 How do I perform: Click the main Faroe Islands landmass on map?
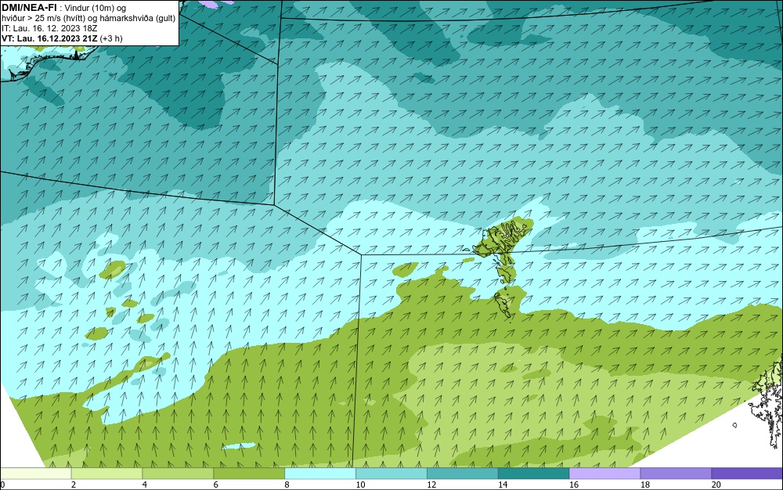[502, 237]
